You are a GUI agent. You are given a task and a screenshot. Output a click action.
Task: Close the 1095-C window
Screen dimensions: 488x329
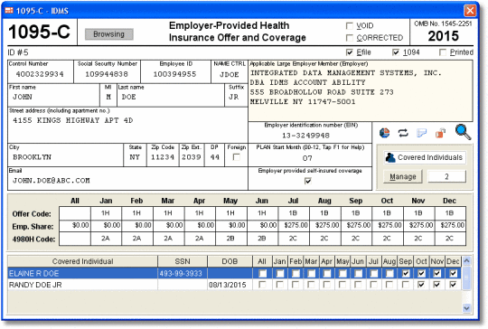470,11
